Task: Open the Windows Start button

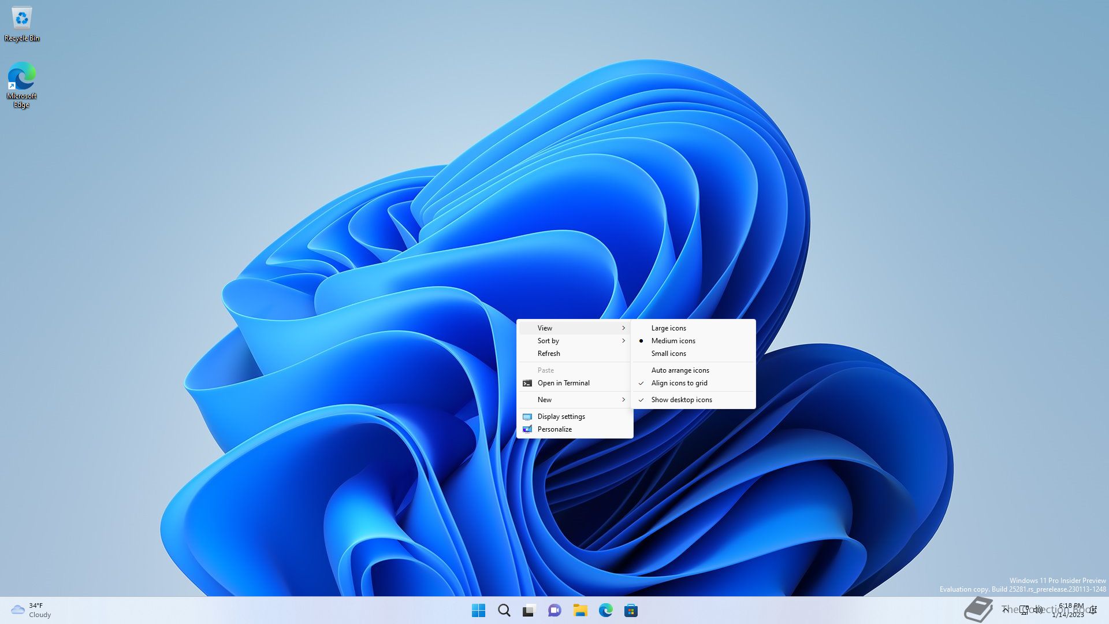Action: (x=478, y=610)
